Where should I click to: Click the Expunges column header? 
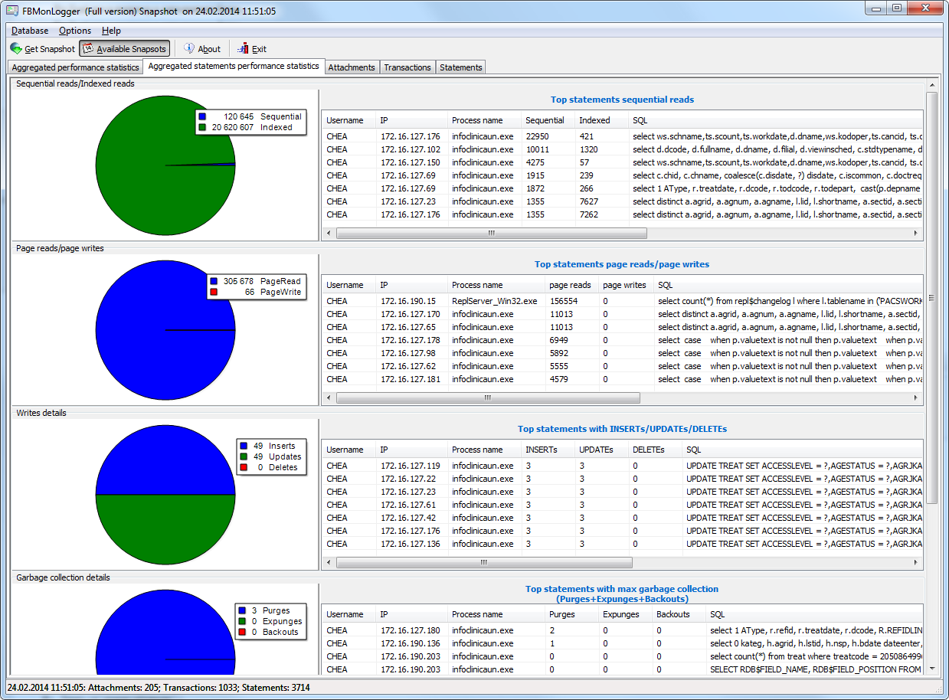pyautogui.click(x=625, y=614)
